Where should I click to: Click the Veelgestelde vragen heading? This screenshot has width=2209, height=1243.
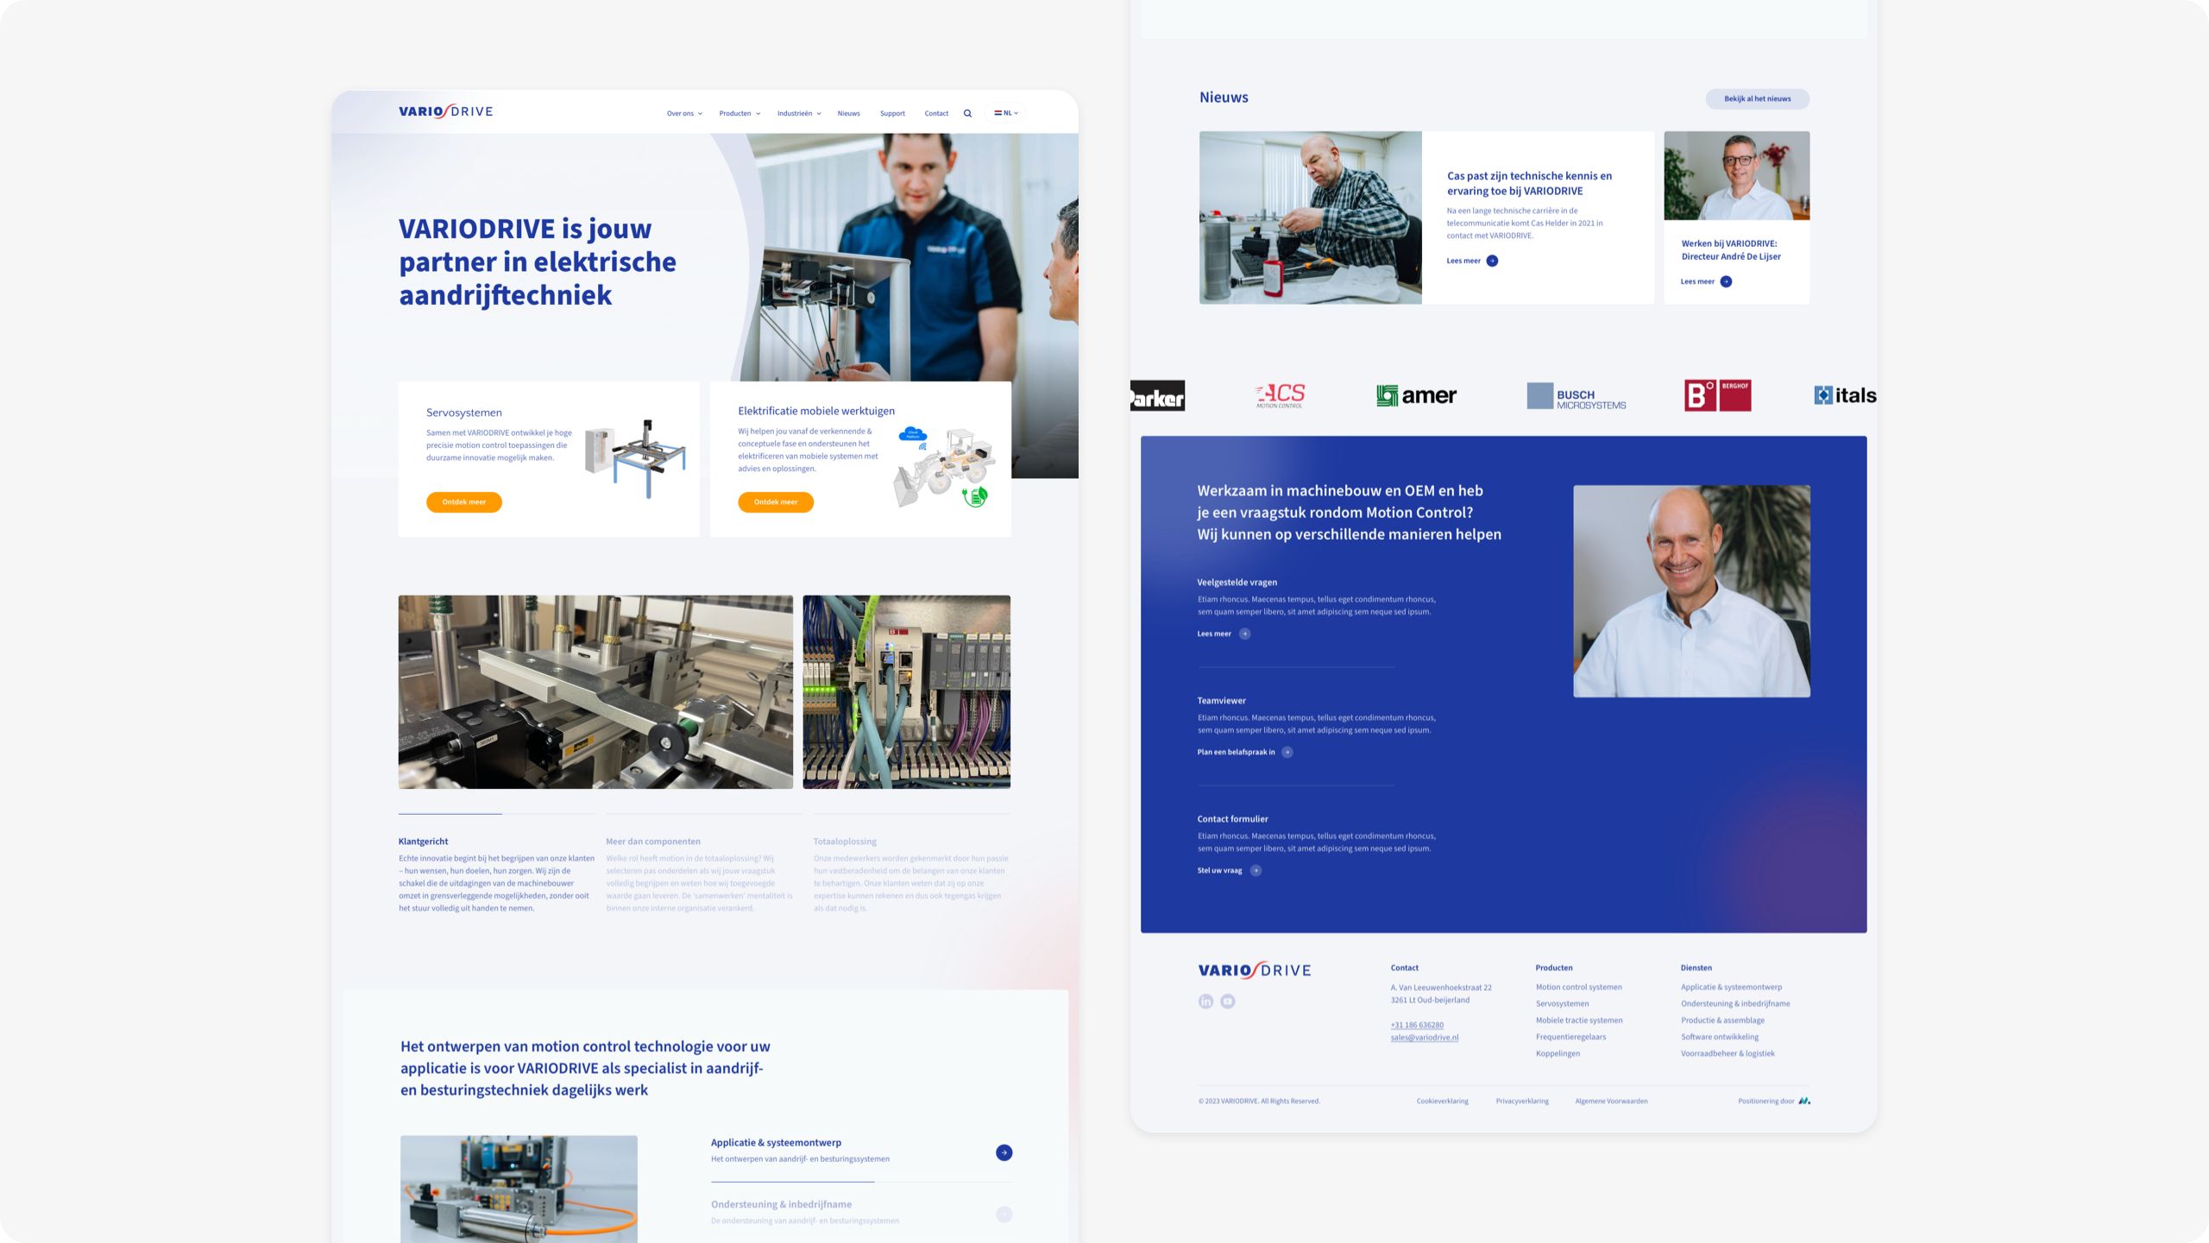[x=1237, y=583]
